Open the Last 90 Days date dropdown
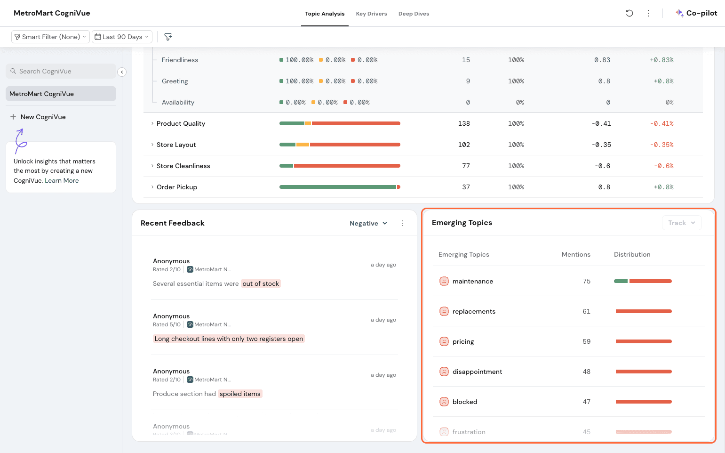The image size is (725, 453). point(122,37)
